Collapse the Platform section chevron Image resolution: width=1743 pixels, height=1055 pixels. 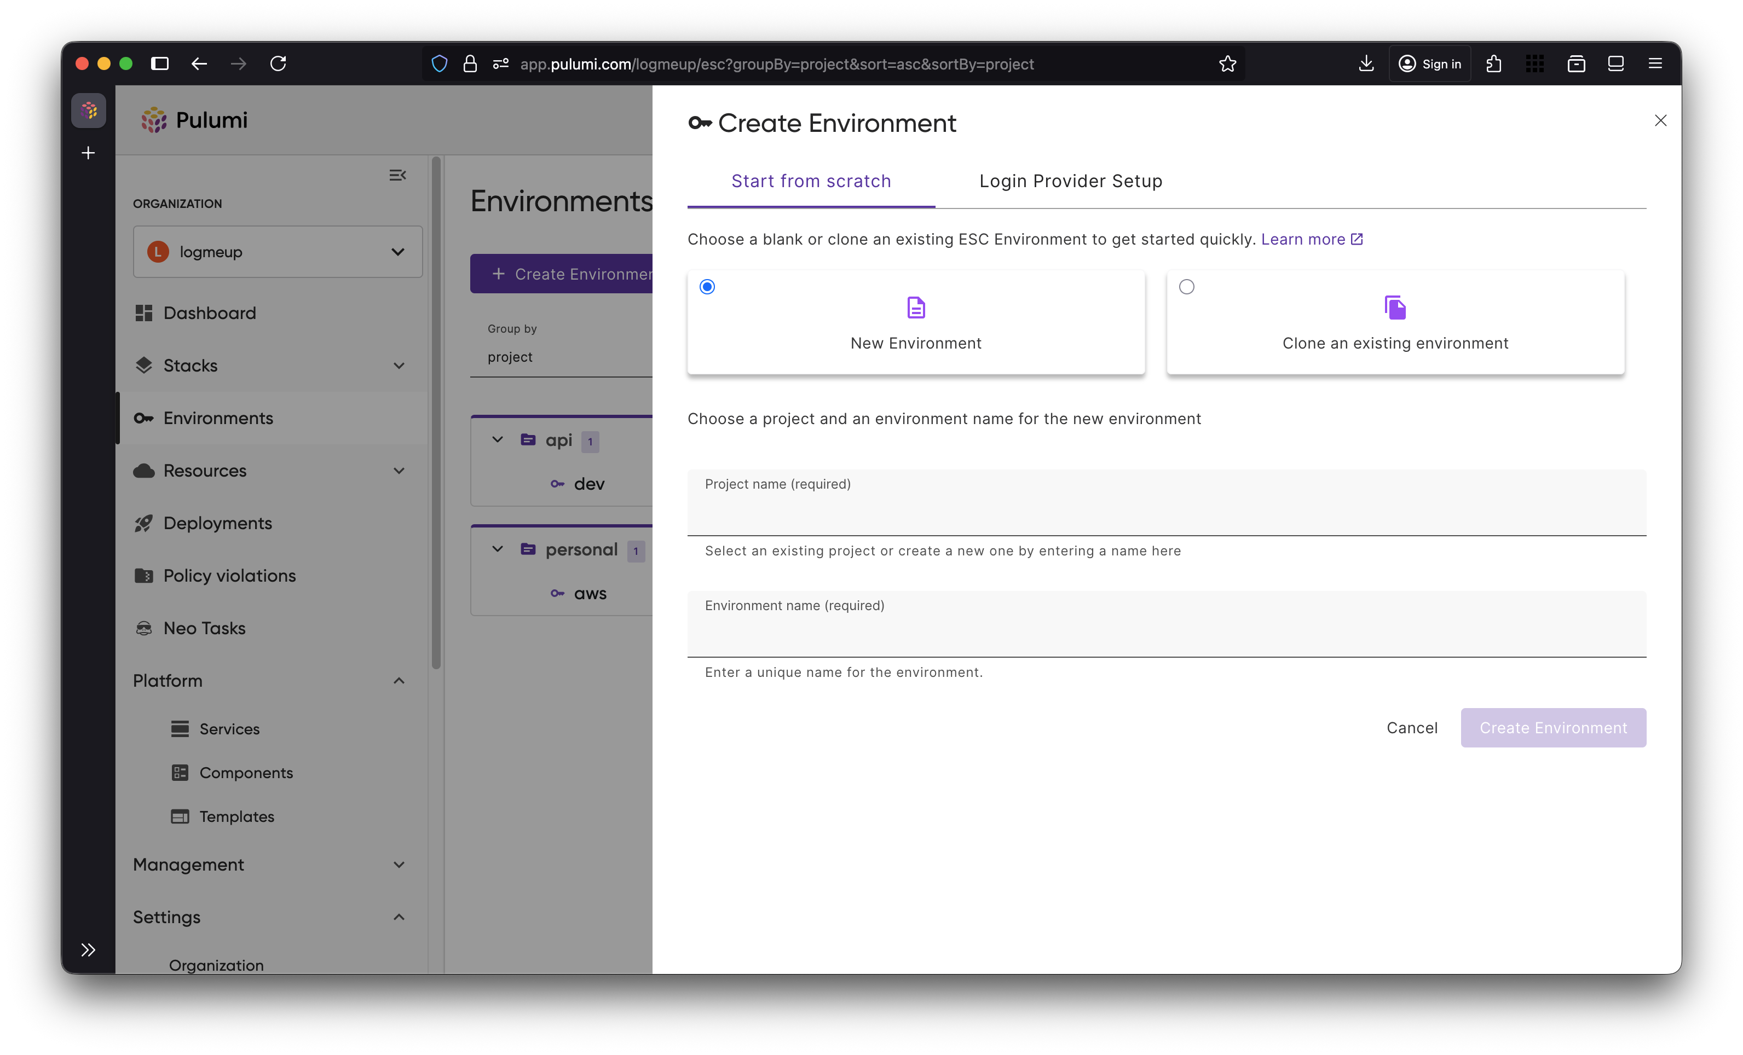(x=399, y=680)
